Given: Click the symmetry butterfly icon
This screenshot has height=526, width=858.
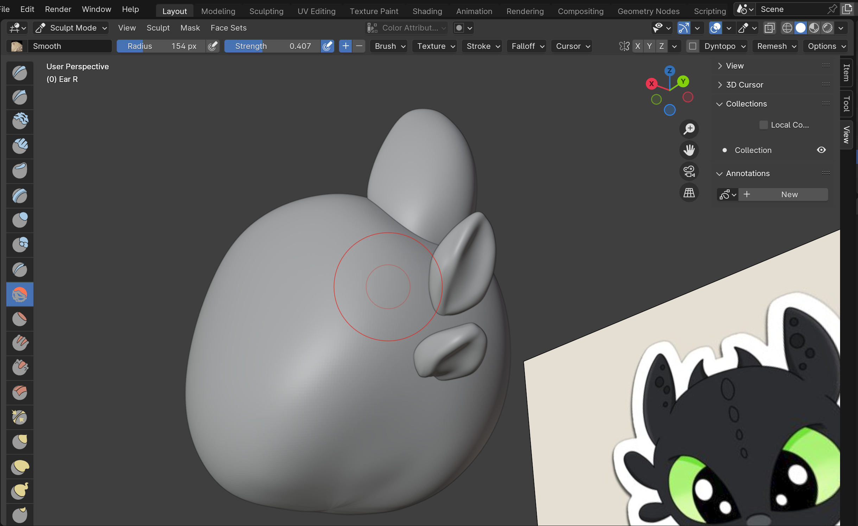Looking at the screenshot, I should (x=624, y=46).
